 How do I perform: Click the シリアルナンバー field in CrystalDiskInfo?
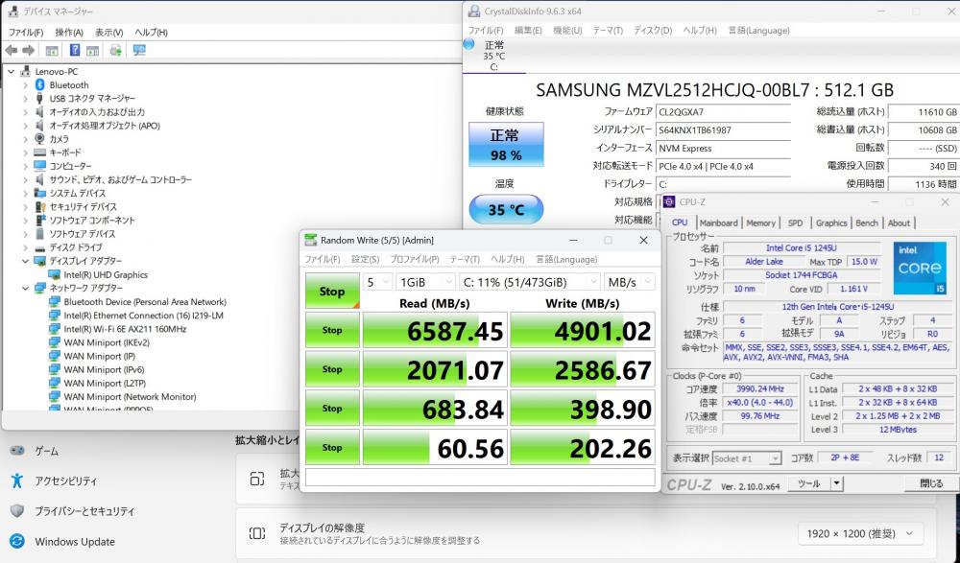723,129
